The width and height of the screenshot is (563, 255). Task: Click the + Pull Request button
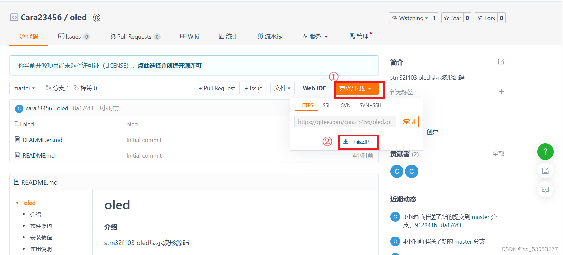[x=217, y=88]
